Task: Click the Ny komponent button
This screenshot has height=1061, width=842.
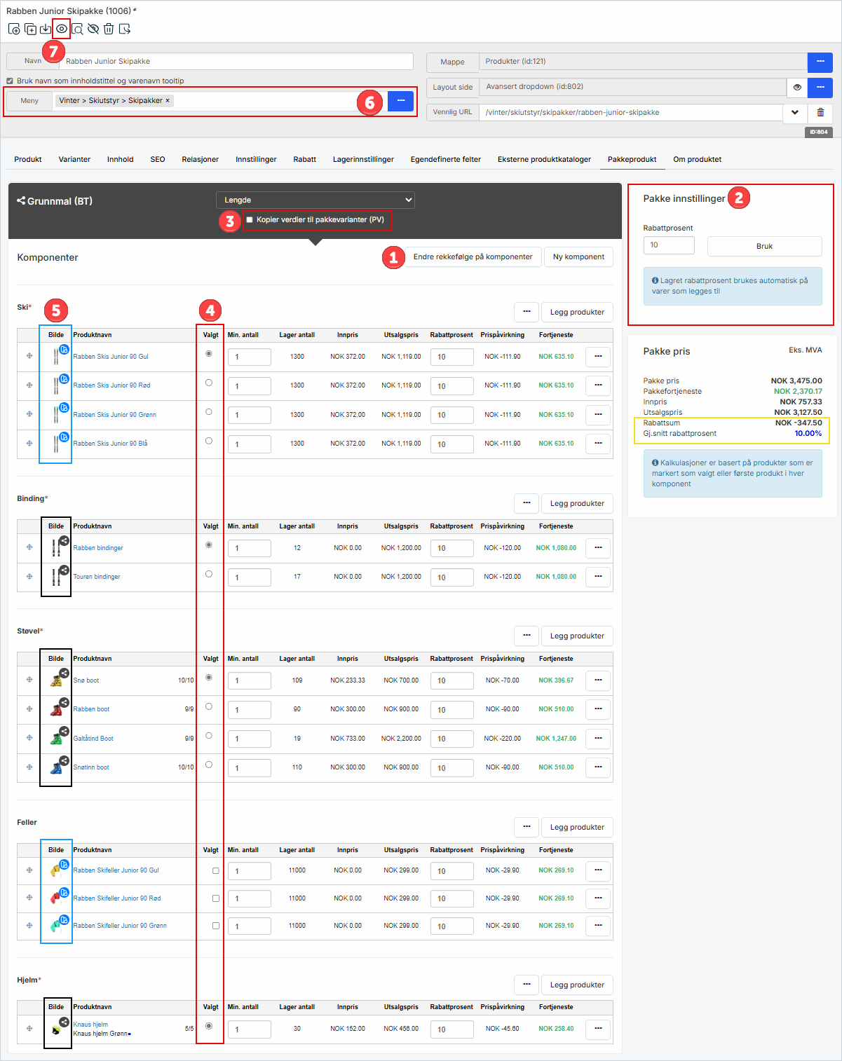Action: pyautogui.click(x=578, y=257)
